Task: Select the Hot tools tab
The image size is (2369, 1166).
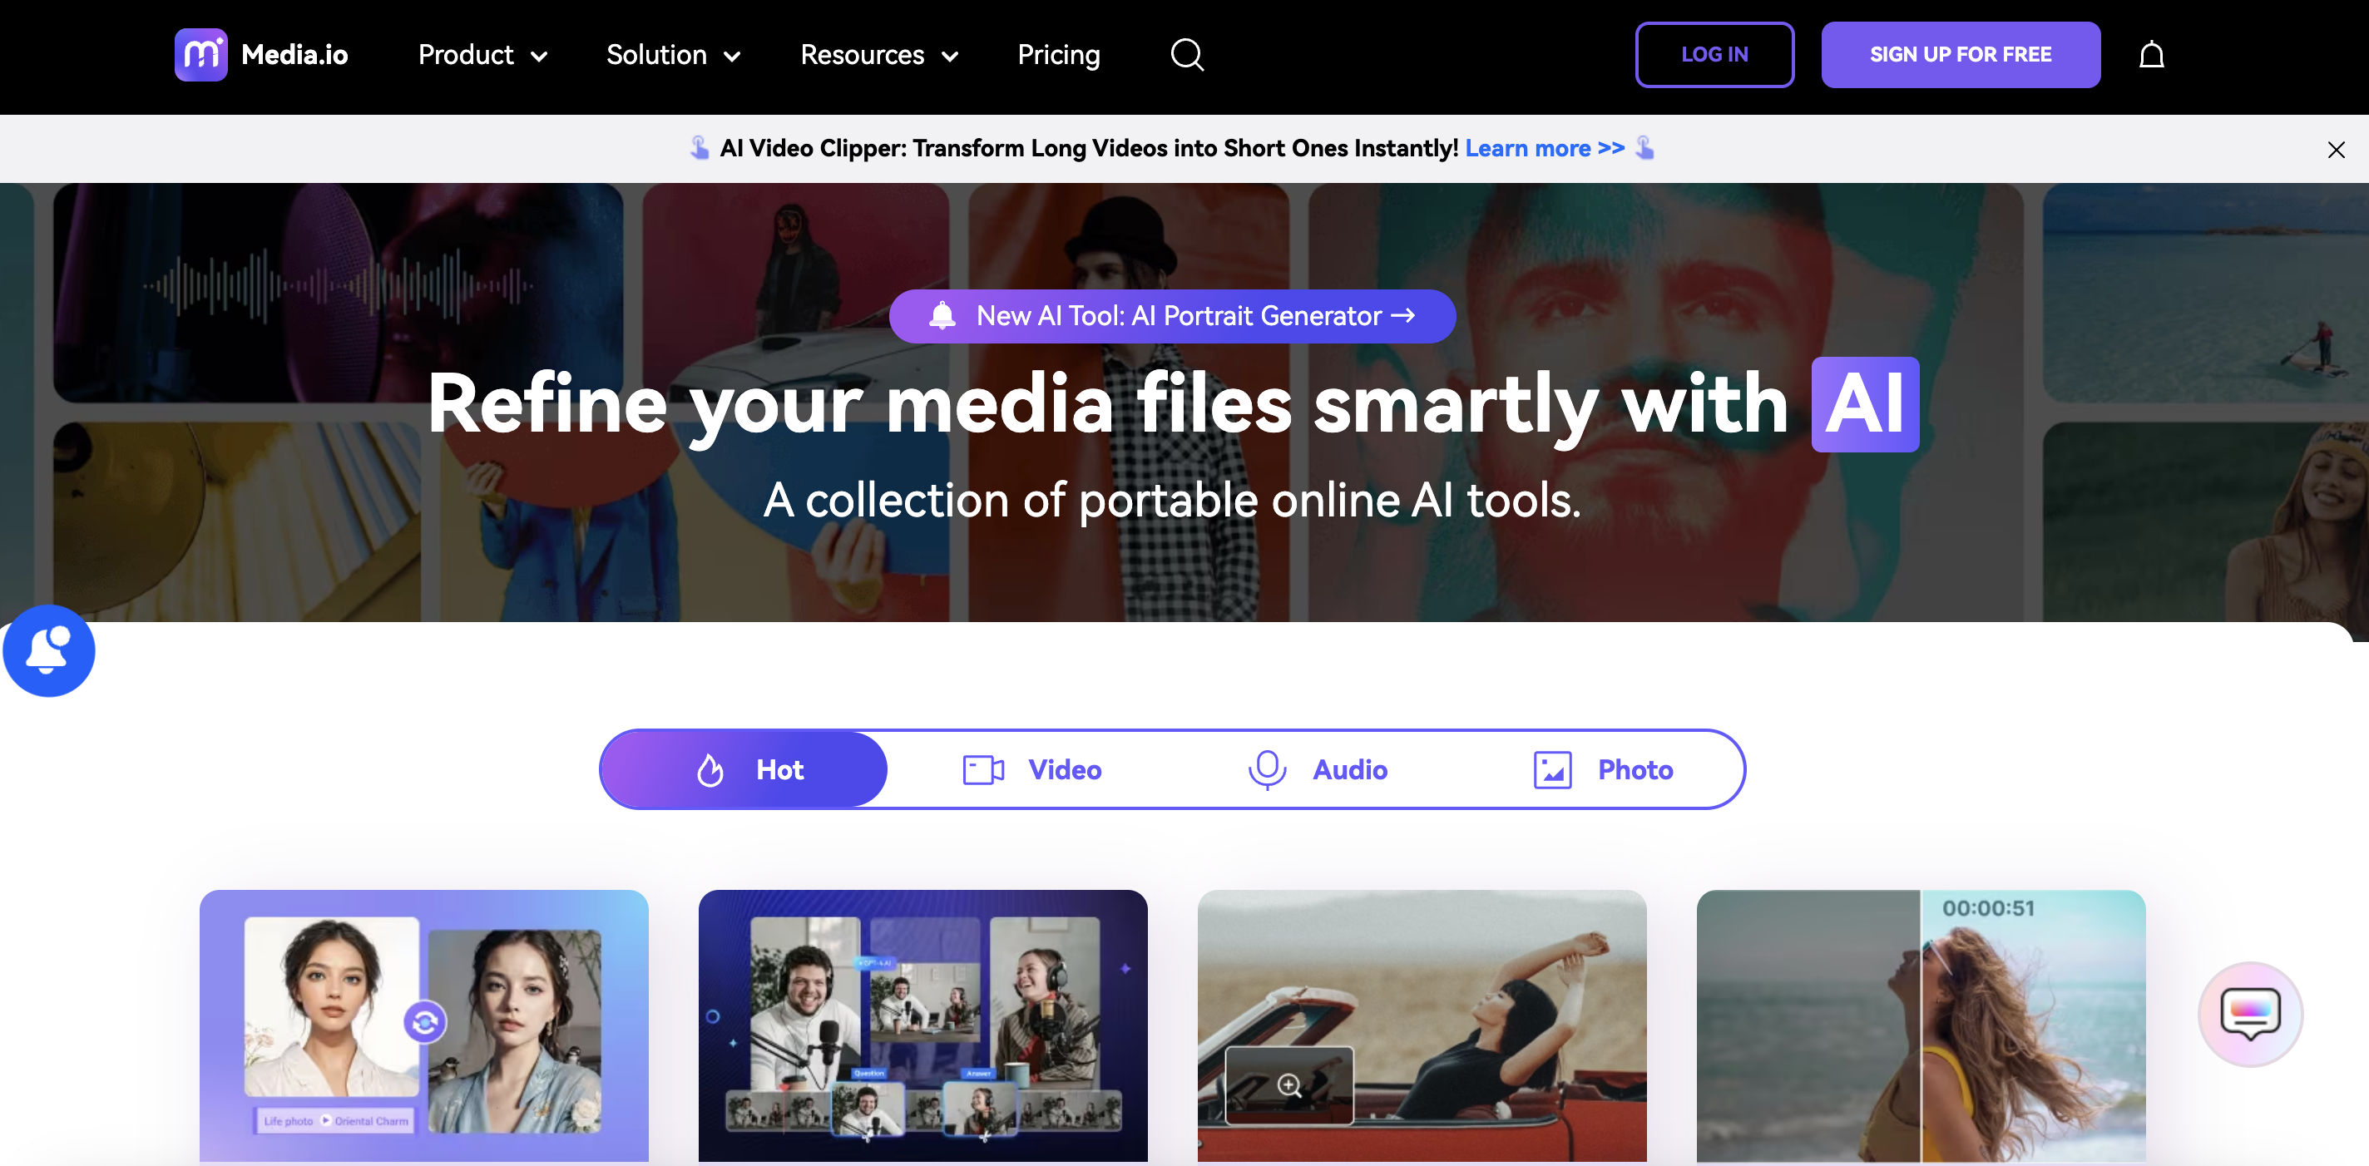Action: 744,768
